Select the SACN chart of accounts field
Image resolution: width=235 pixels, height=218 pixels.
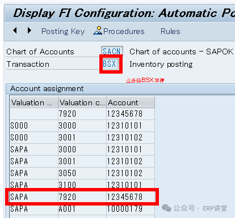(x=112, y=52)
